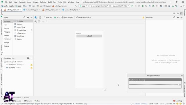Cancel the Gradle build running task
The image size is (186, 105).
pyautogui.click(x=180, y=85)
